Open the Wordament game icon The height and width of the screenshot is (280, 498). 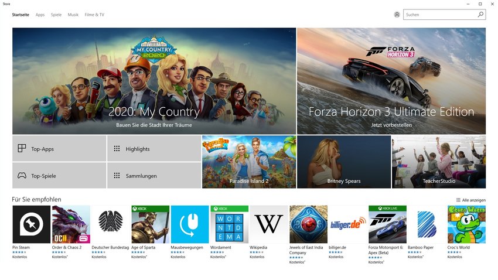(x=229, y=224)
